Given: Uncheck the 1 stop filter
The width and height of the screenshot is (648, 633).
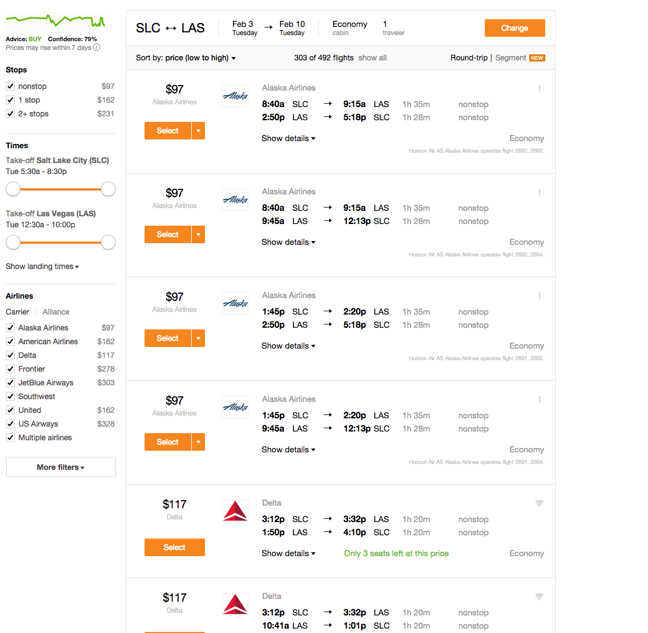Looking at the screenshot, I should (10, 100).
